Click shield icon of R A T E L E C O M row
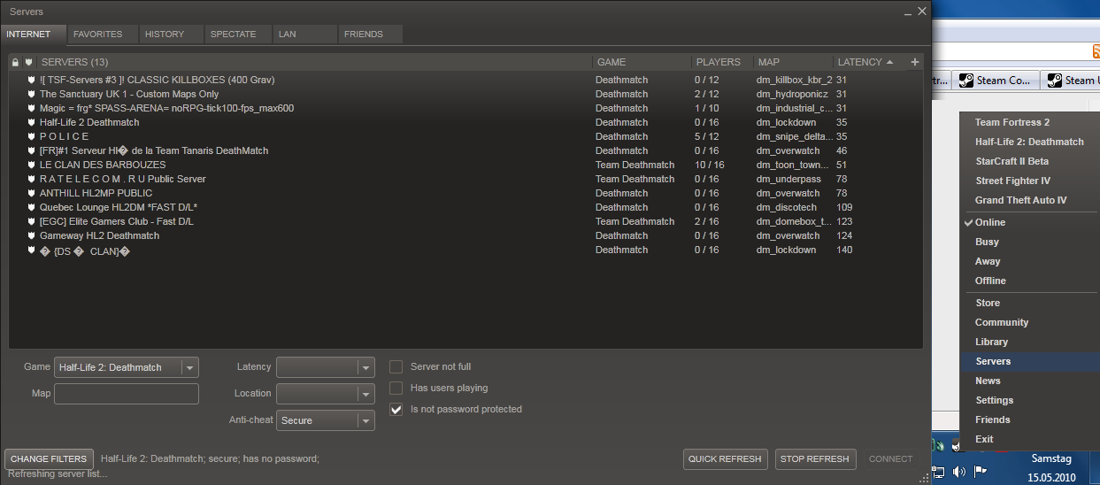This screenshot has width=1100, height=485. (x=31, y=179)
